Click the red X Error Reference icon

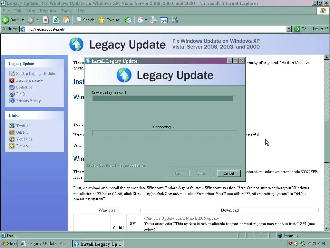(x=12, y=80)
